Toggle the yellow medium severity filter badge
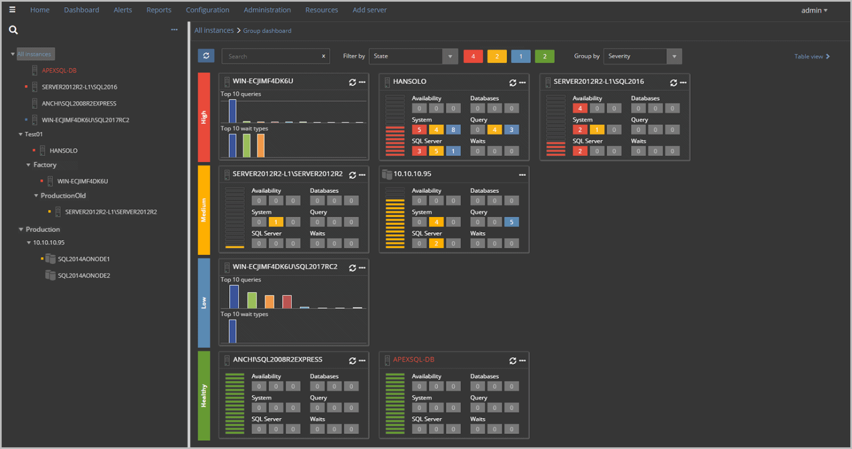The width and height of the screenshot is (852, 449). tap(497, 55)
